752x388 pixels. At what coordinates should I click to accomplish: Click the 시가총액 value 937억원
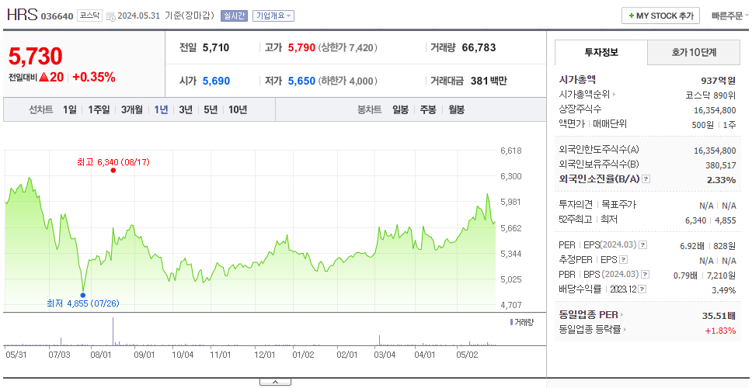[x=718, y=80]
